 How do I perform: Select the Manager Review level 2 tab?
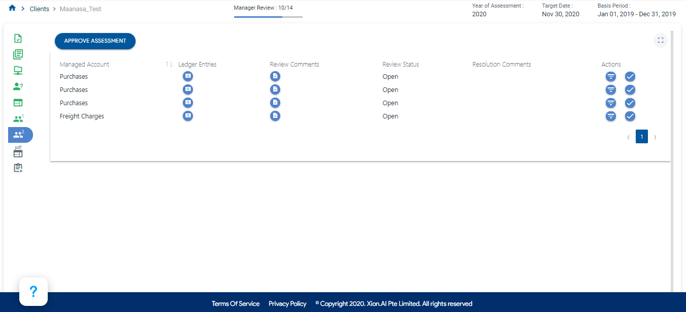pos(20,135)
